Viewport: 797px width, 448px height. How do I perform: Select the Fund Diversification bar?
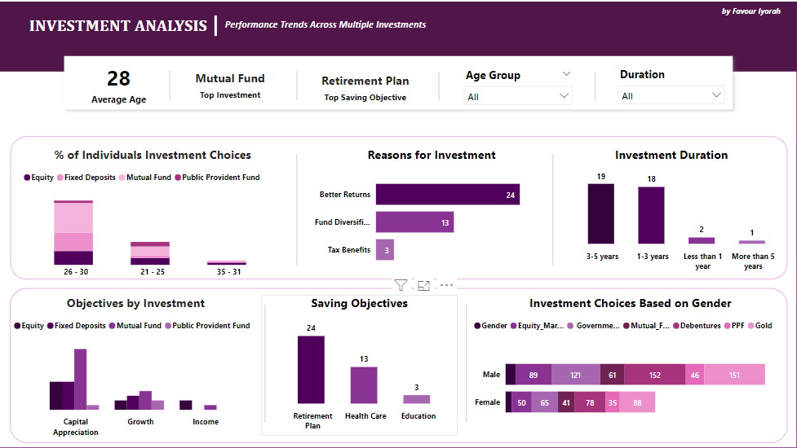[x=414, y=222]
